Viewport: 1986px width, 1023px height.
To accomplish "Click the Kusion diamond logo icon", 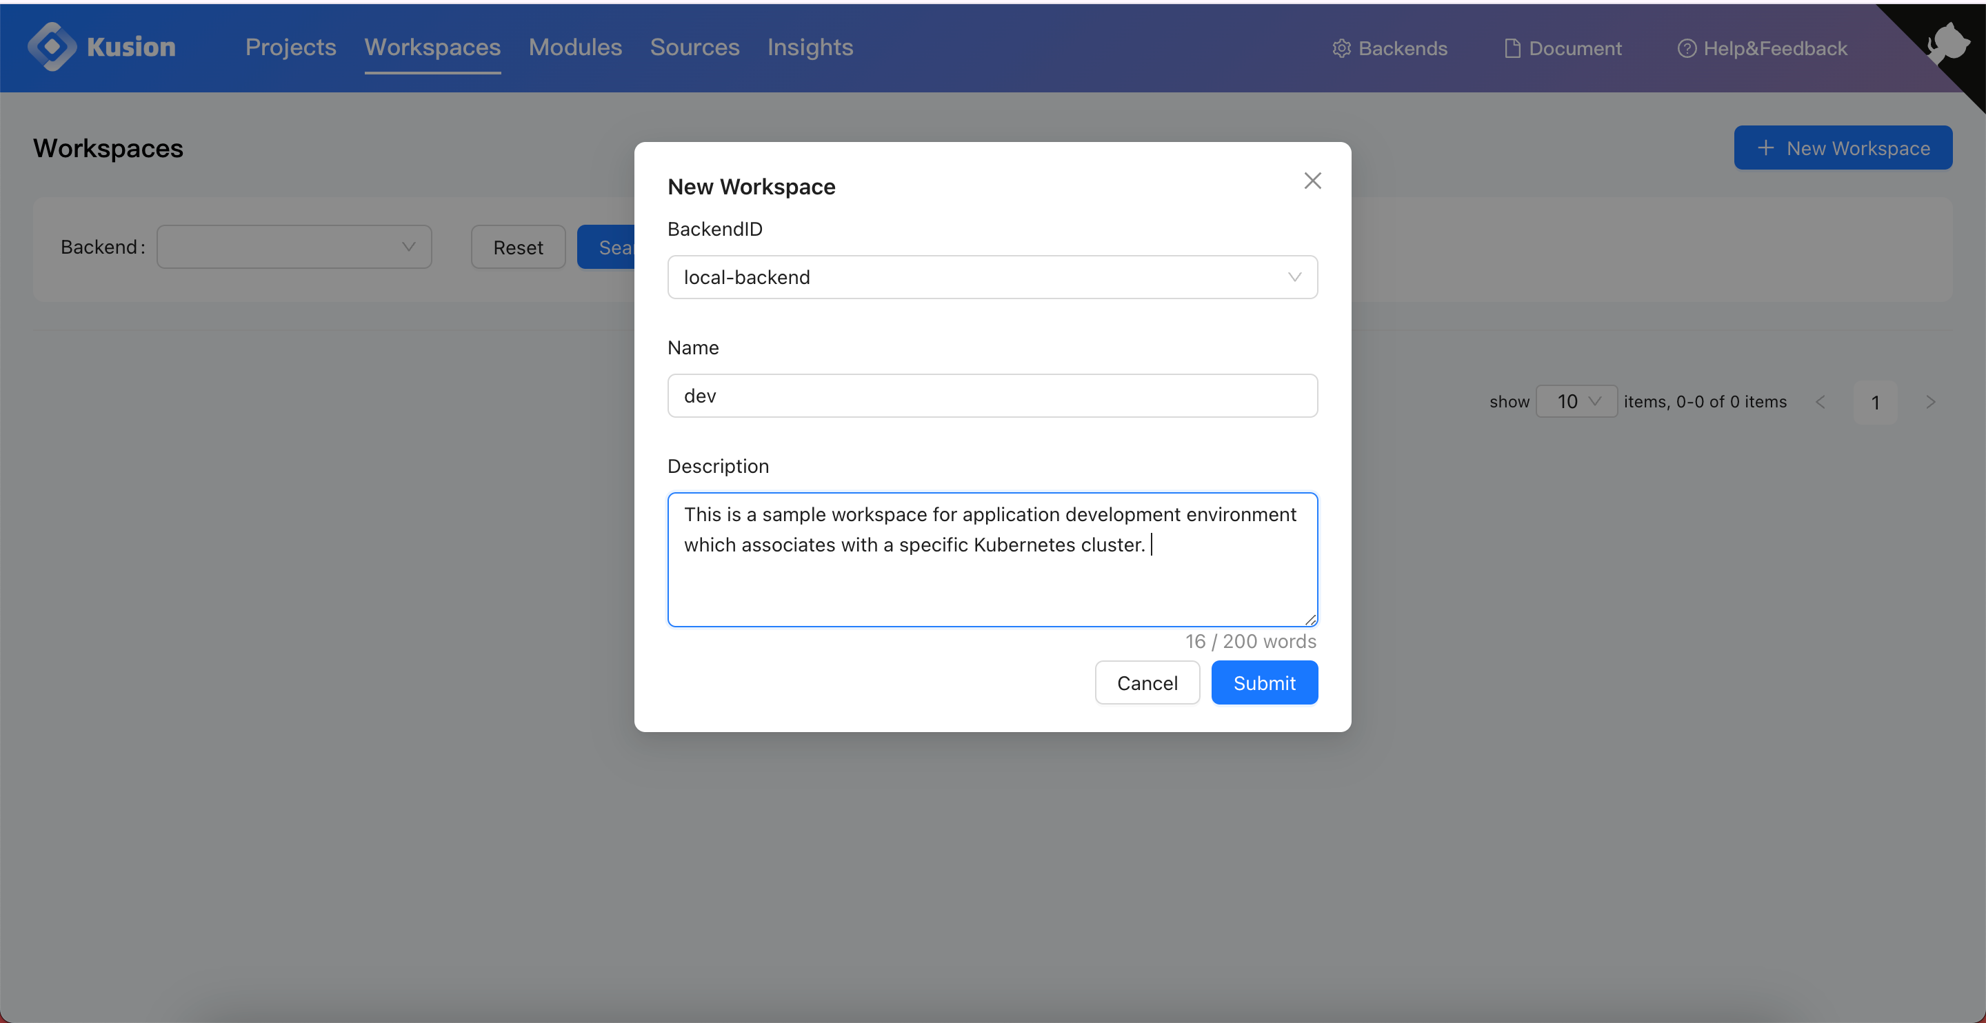I will click(x=54, y=47).
